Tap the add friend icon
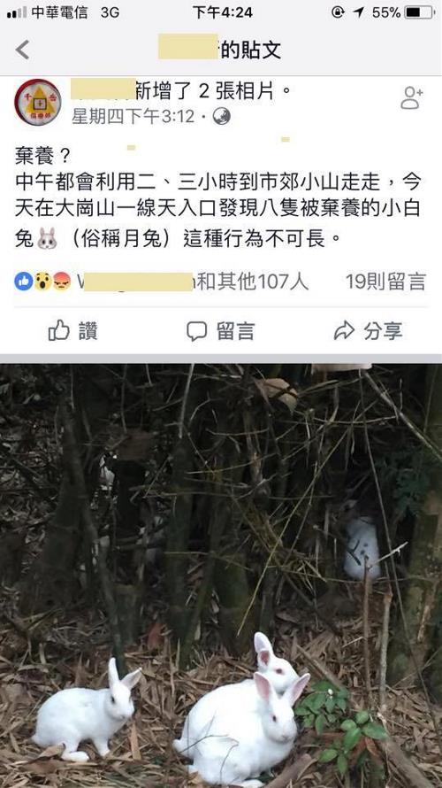Image resolution: width=442 pixels, height=788 pixels. (411, 98)
